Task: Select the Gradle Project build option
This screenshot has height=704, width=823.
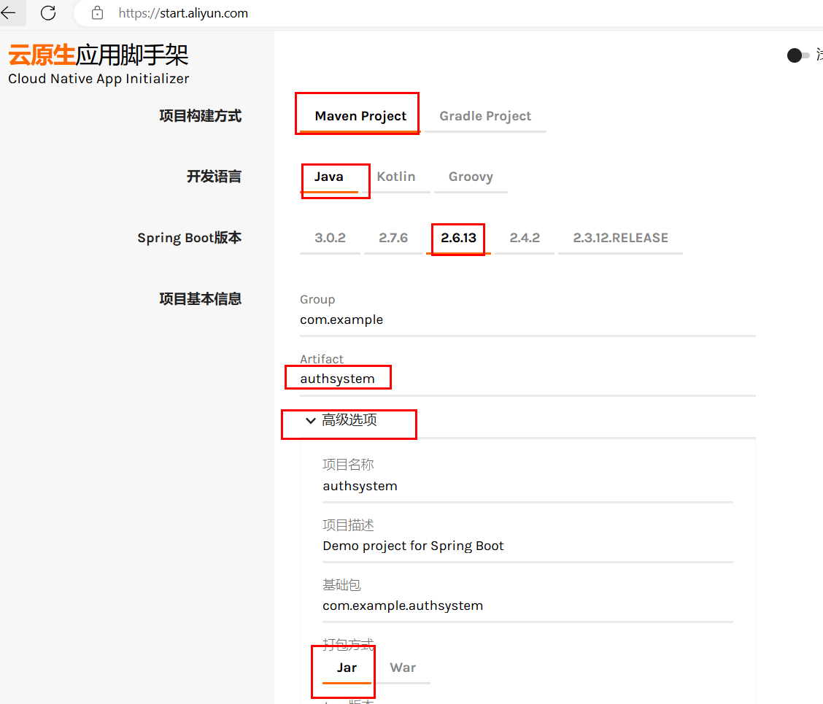Action: tap(485, 116)
